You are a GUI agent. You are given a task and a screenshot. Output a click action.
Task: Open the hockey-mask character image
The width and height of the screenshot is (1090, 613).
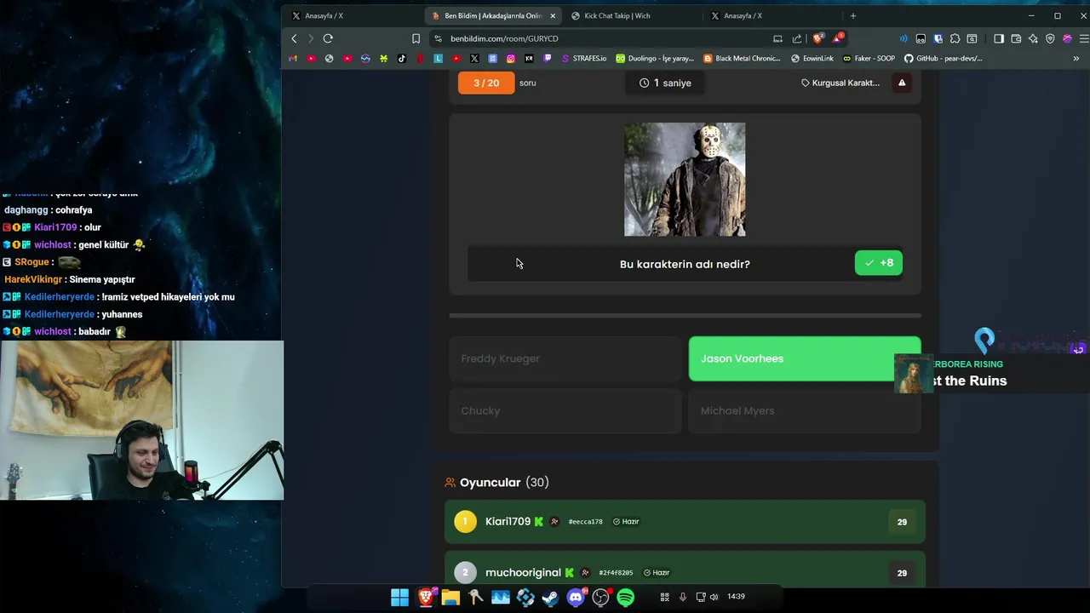click(x=685, y=180)
